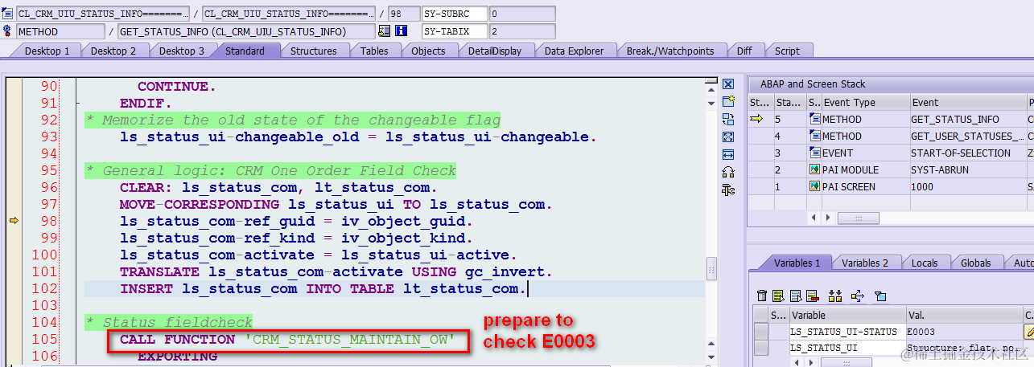
Task: Click the stack list scroll-right arrow
Action: coord(827,218)
